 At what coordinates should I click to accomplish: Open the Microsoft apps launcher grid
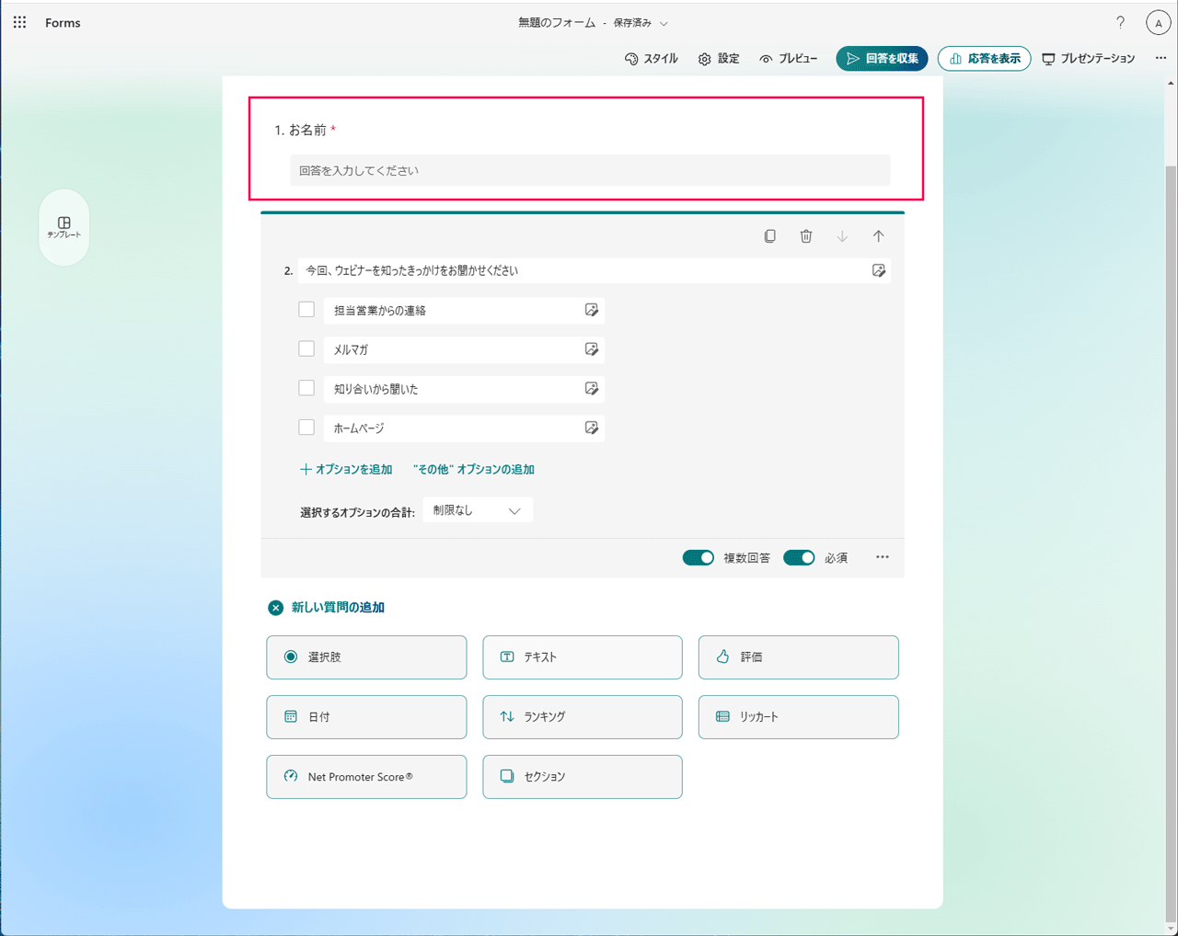coord(19,22)
